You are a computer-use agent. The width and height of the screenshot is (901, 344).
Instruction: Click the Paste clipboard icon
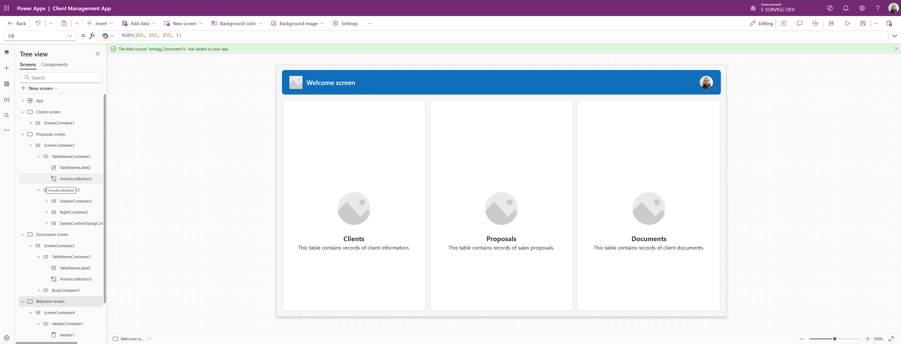point(64,23)
